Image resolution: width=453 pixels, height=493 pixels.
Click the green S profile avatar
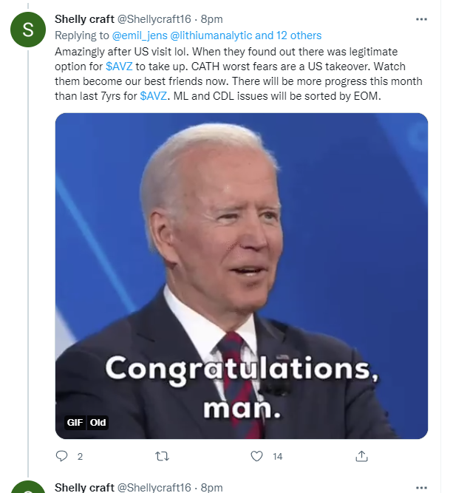(28, 29)
